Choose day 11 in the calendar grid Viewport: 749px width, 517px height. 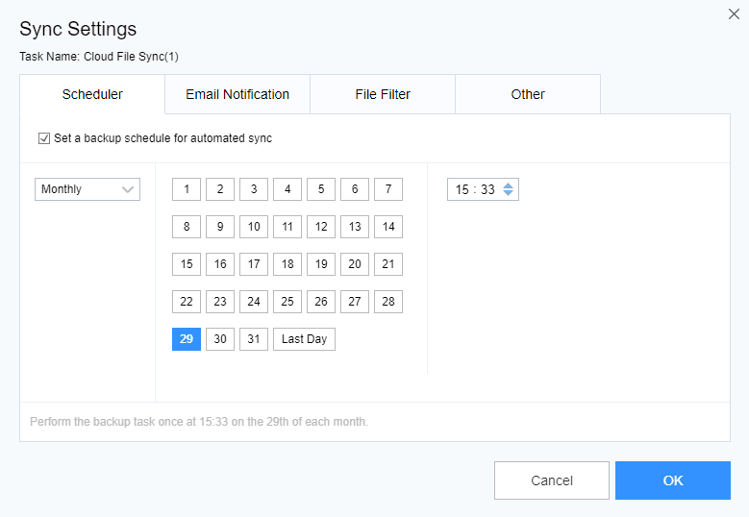(x=287, y=227)
